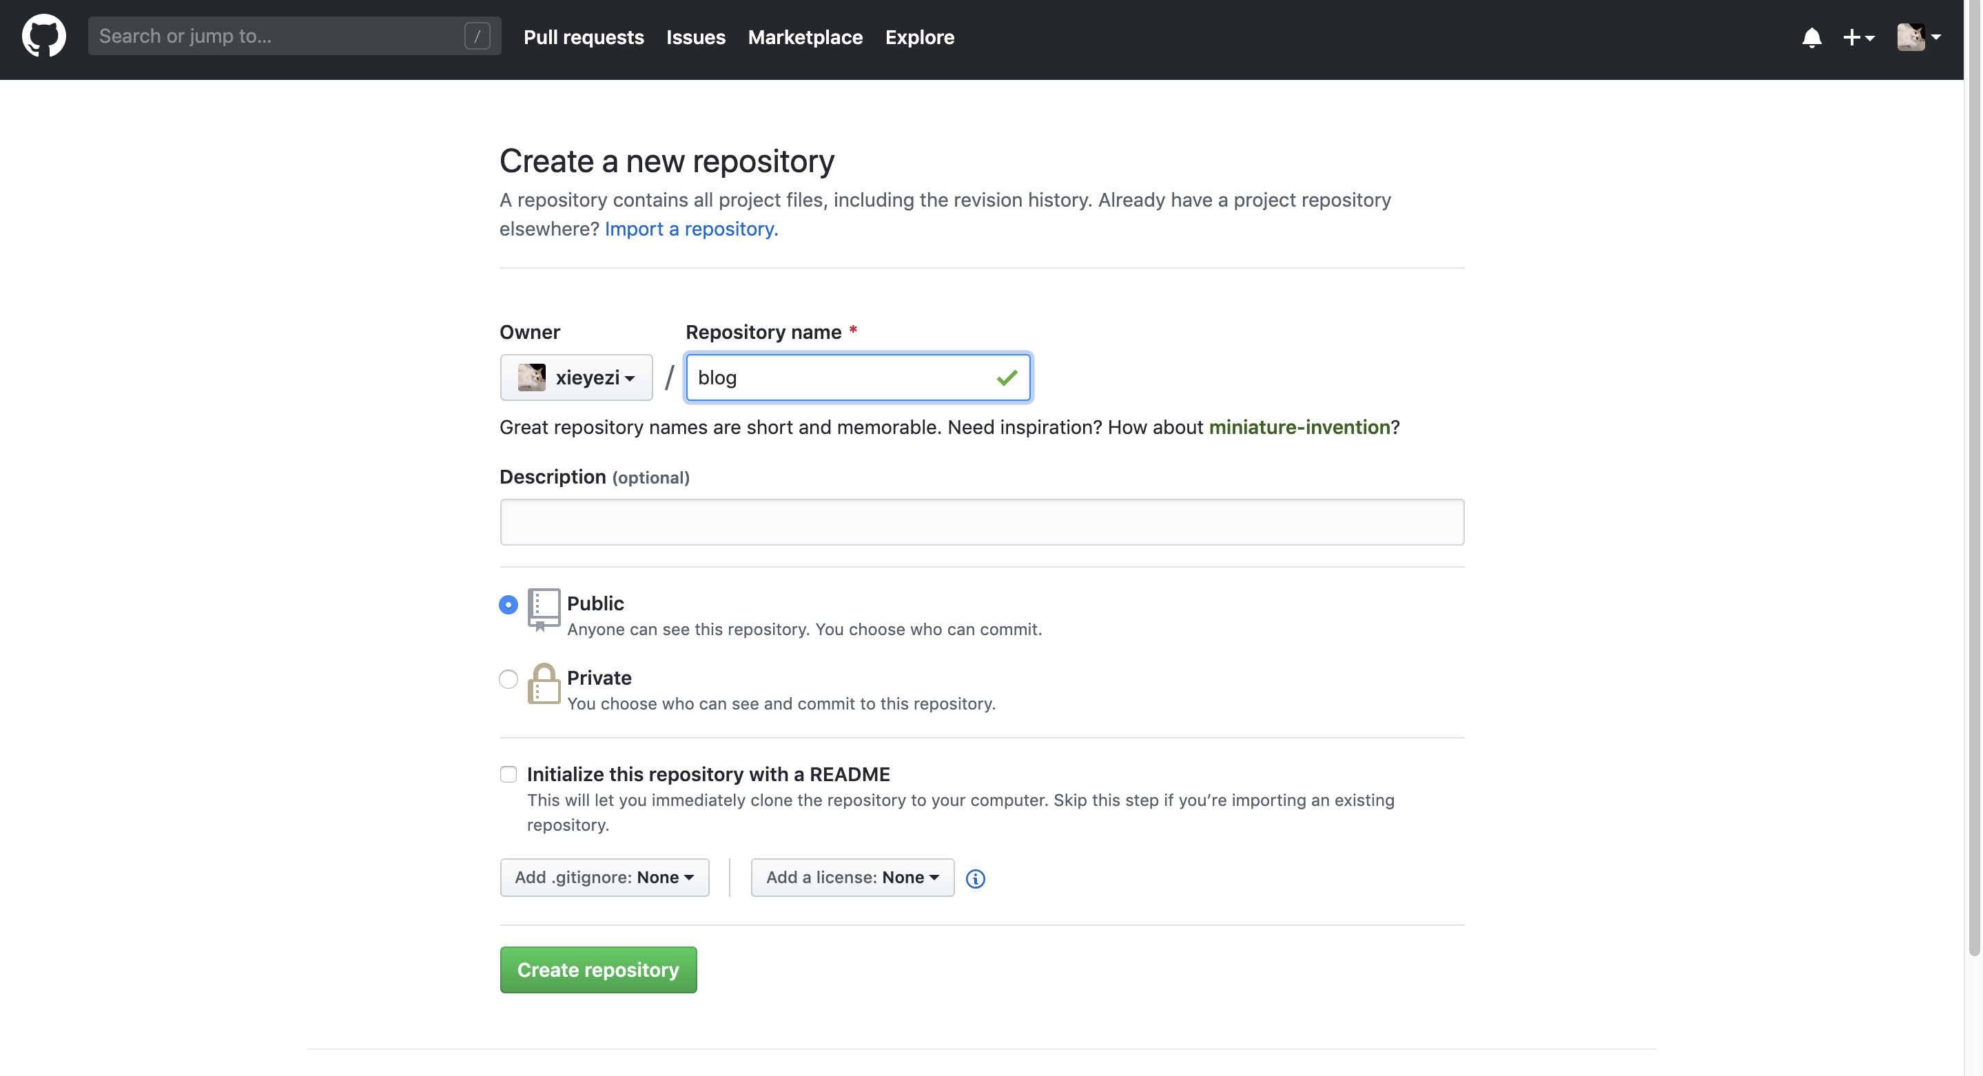Select the Private radio button
The height and width of the screenshot is (1076, 1983).
point(508,679)
